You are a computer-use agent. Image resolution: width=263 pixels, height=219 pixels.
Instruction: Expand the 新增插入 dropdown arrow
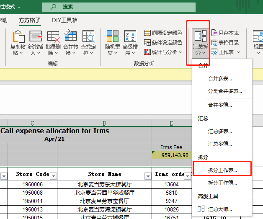(x=39, y=53)
